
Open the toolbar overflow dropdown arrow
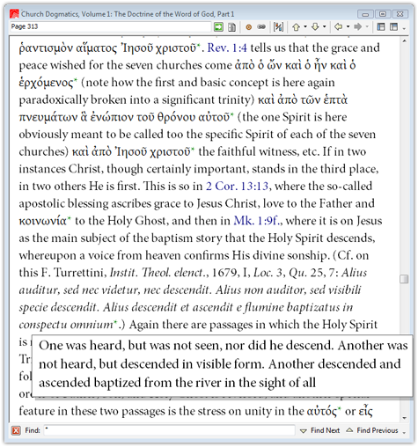[404, 29]
